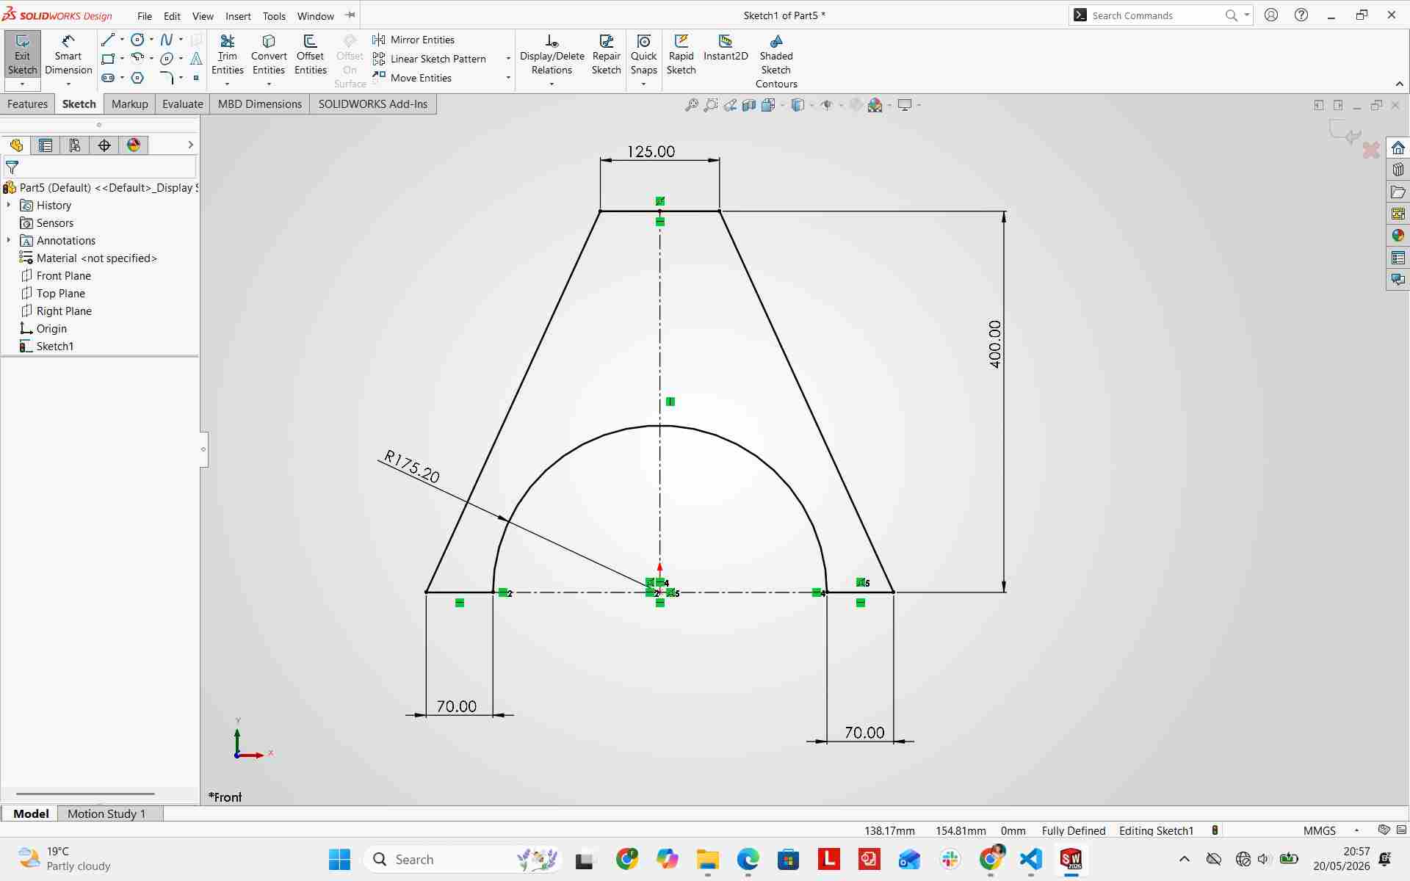
Task: Select the Smart Dimension tool
Action: (68, 55)
